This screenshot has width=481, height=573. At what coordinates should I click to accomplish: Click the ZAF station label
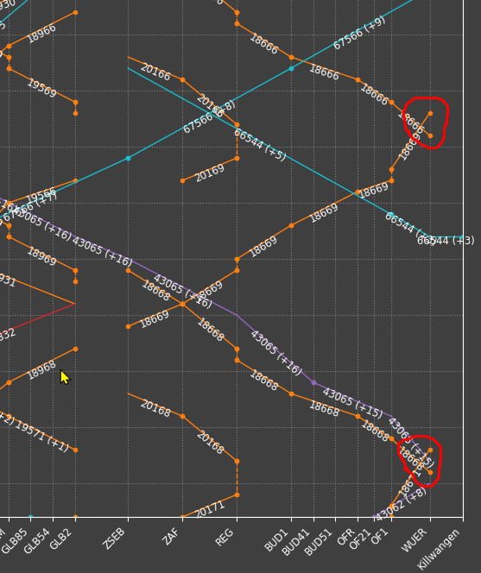pyautogui.click(x=173, y=537)
